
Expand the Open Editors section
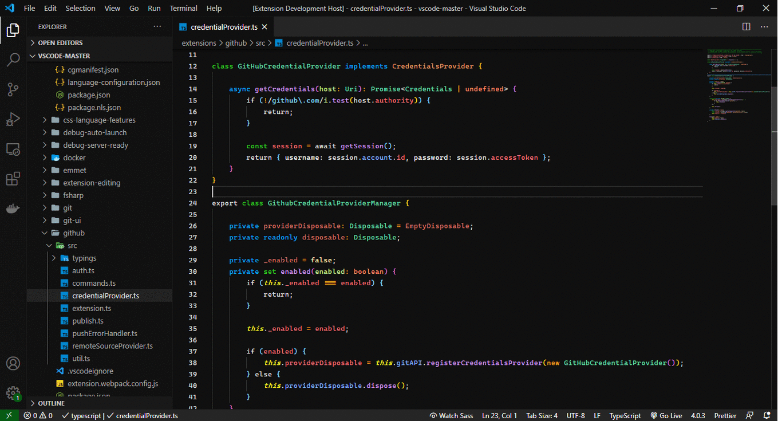click(x=100, y=43)
